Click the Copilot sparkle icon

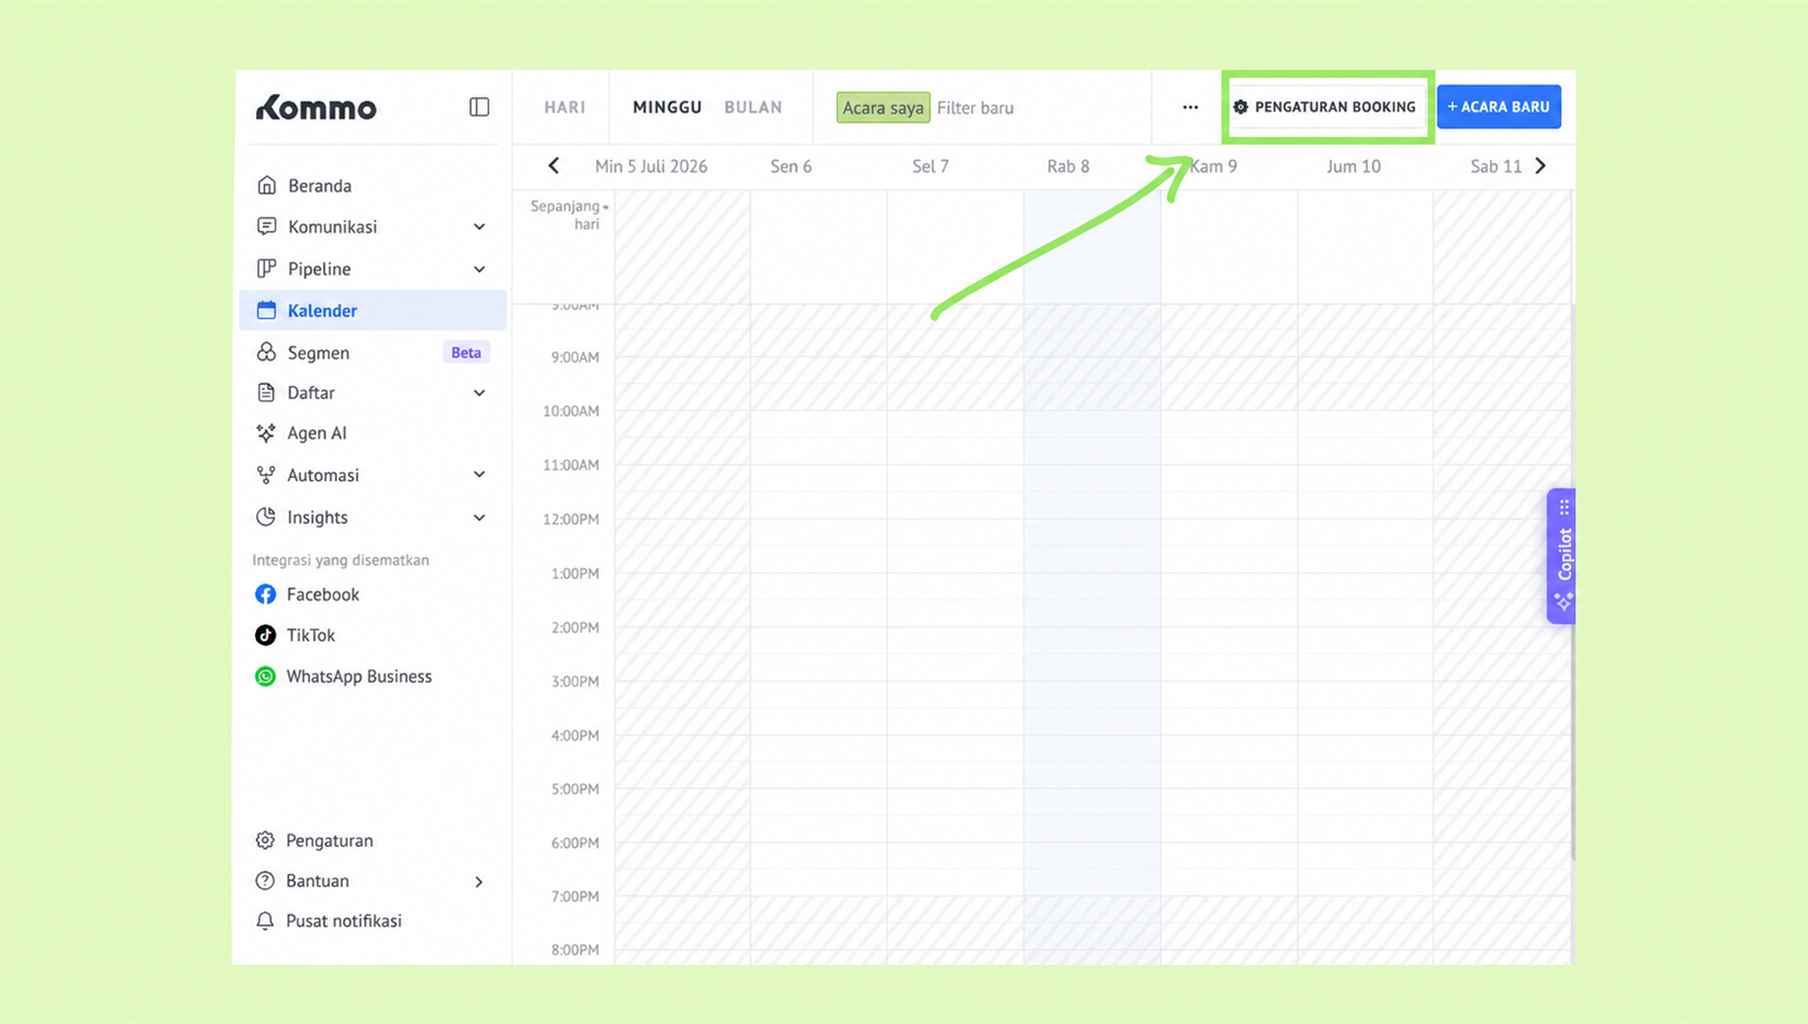pos(1563,601)
